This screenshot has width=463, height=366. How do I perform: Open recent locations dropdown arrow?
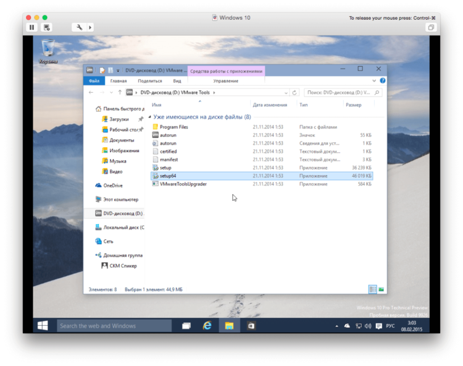tap(111, 93)
